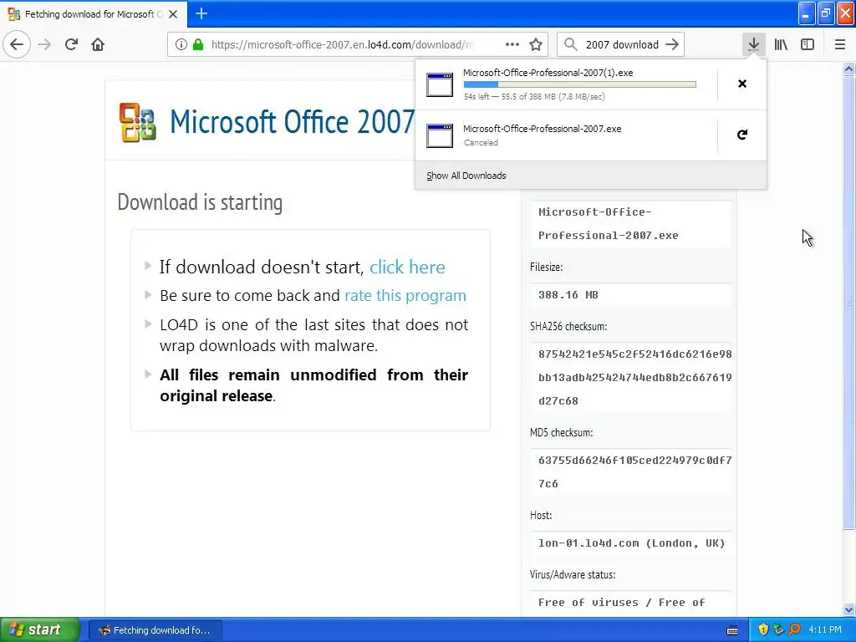Go to the browser home page

click(x=98, y=44)
